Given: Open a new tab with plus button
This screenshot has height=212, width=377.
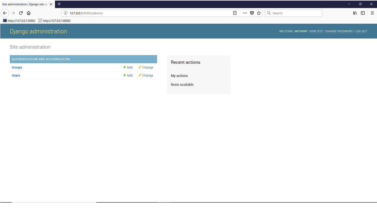Looking at the screenshot, I should coord(59,4).
